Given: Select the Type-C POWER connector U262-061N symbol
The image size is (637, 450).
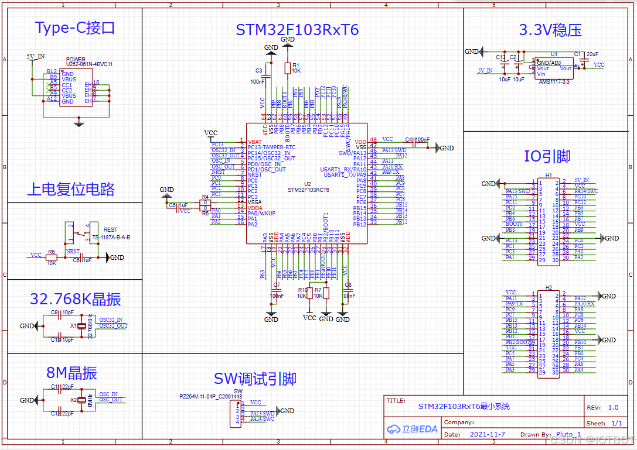Looking at the screenshot, I should pyautogui.click(x=75, y=88).
